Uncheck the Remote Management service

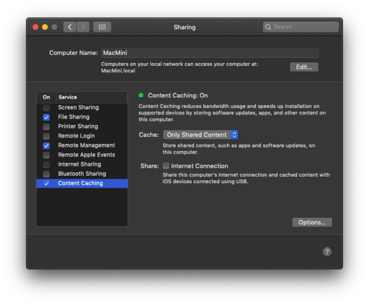coord(46,146)
